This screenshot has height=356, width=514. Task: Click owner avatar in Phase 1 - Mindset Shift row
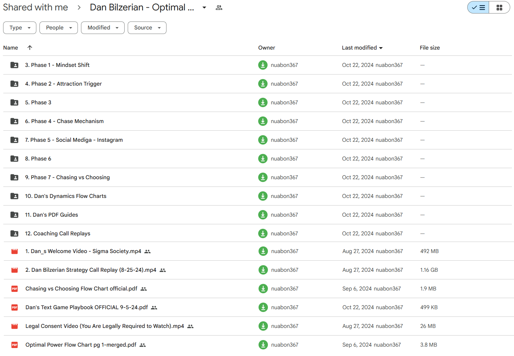tap(263, 65)
